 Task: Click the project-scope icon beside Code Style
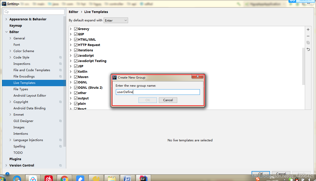pos(60,57)
